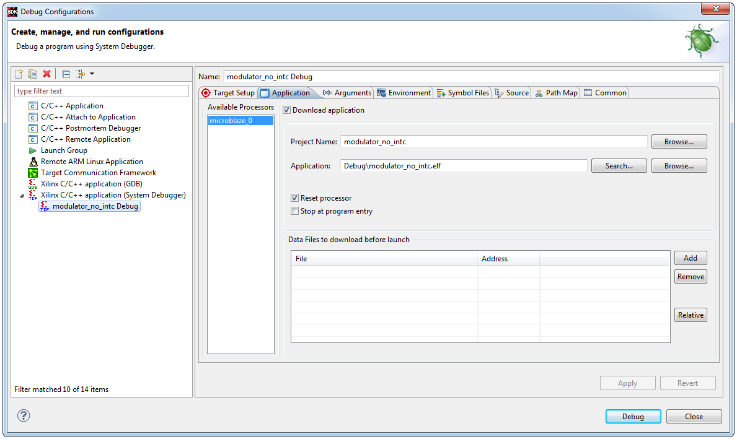Click the C/C++ Attach to Application icon

tap(33, 118)
